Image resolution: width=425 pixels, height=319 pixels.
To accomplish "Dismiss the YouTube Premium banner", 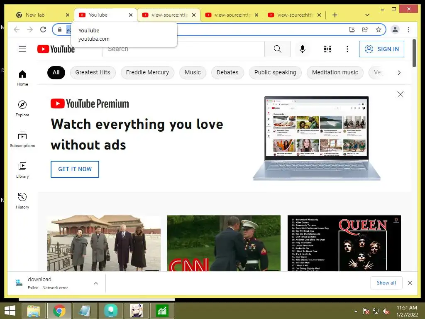I will coord(401,94).
